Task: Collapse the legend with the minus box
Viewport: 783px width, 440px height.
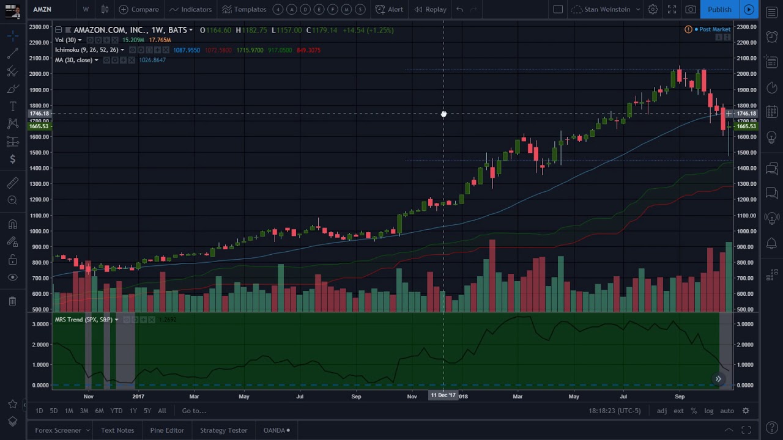Action: 58,30
